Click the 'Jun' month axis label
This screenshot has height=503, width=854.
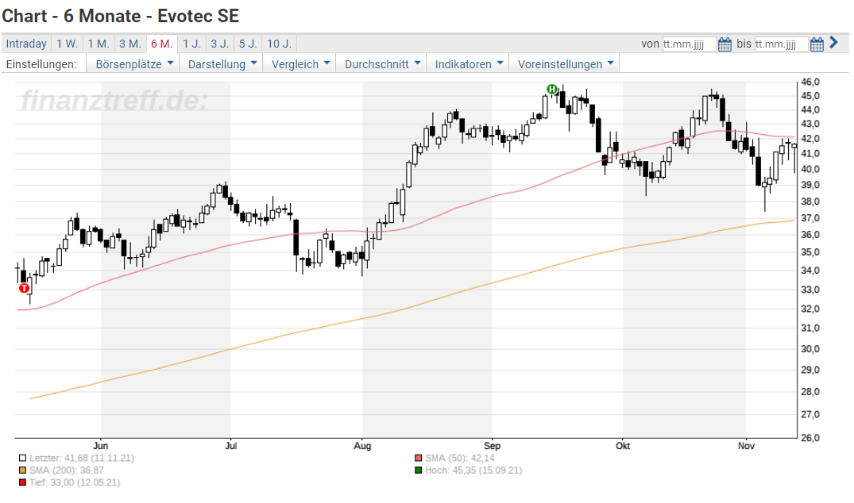point(101,446)
